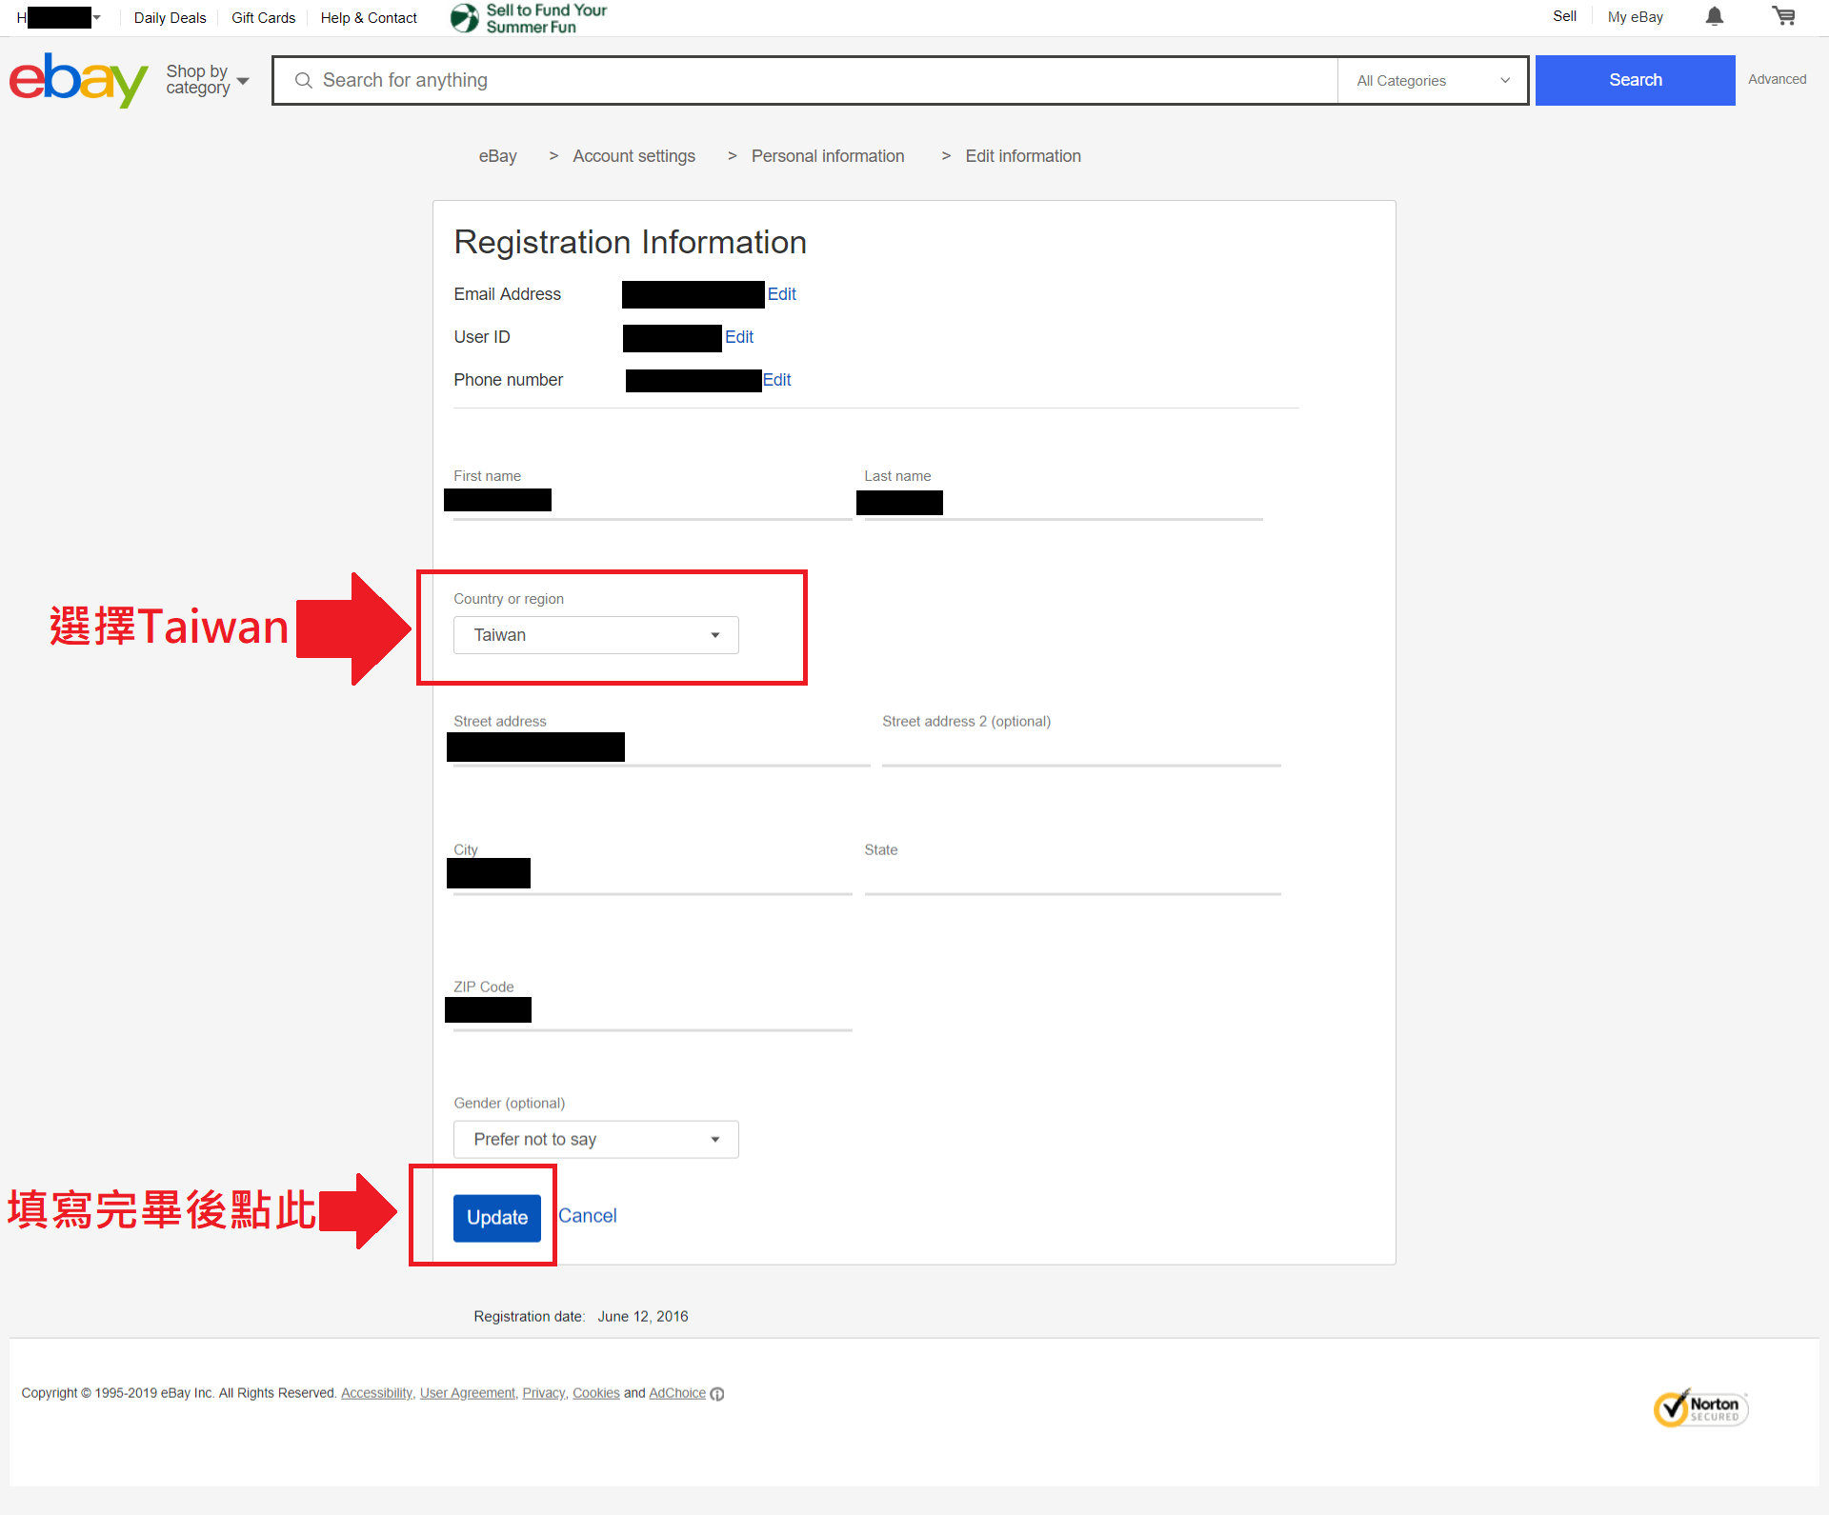
Task: Click the Cancel link
Action: [x=587, y=1216]
